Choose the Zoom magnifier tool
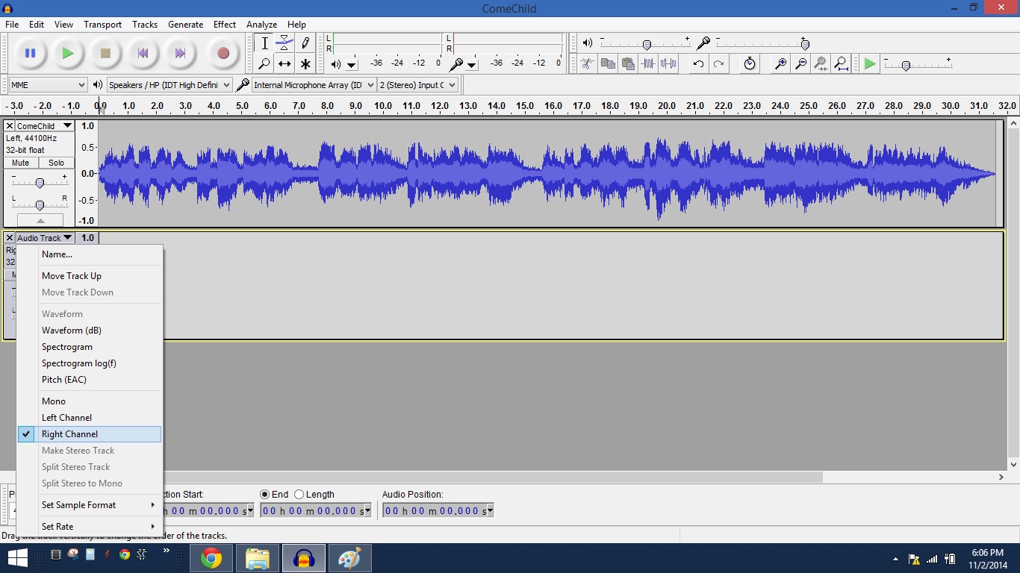The image size is (1020, 573). pyautogui.click(x=264, y=64)
